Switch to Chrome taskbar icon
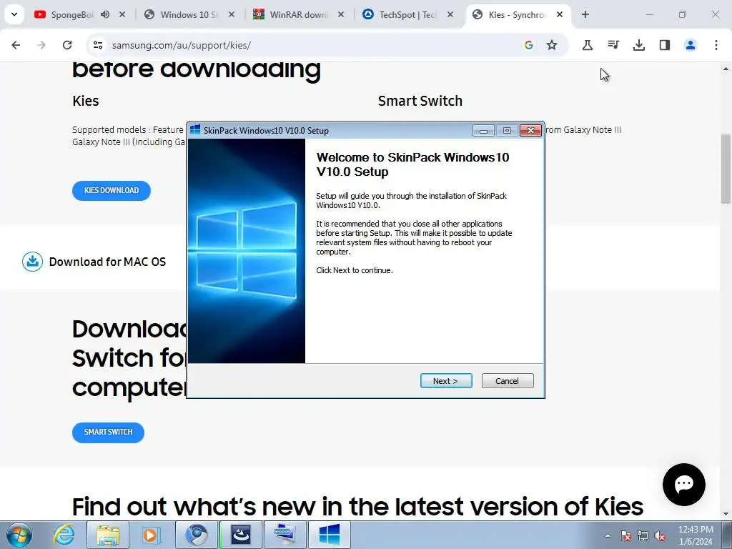 point(197,535)
